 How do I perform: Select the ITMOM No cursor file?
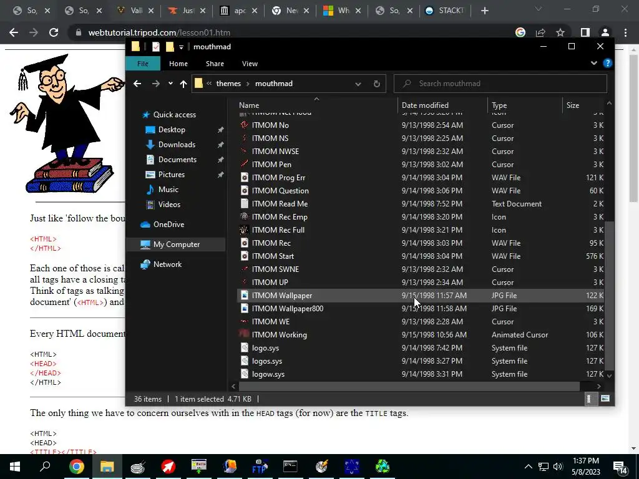click(420, 125)
